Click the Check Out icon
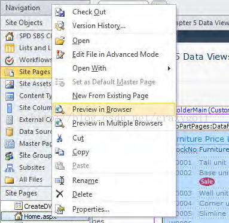 point(60,12)
